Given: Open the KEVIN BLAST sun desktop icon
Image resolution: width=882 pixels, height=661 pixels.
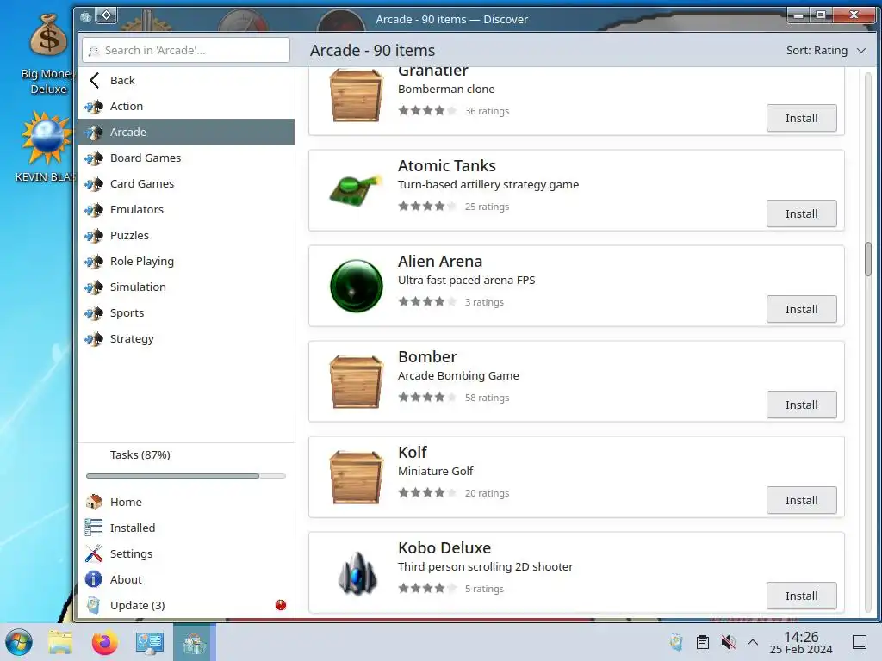Looking at the screenshot, I should (x=47, y=147).
